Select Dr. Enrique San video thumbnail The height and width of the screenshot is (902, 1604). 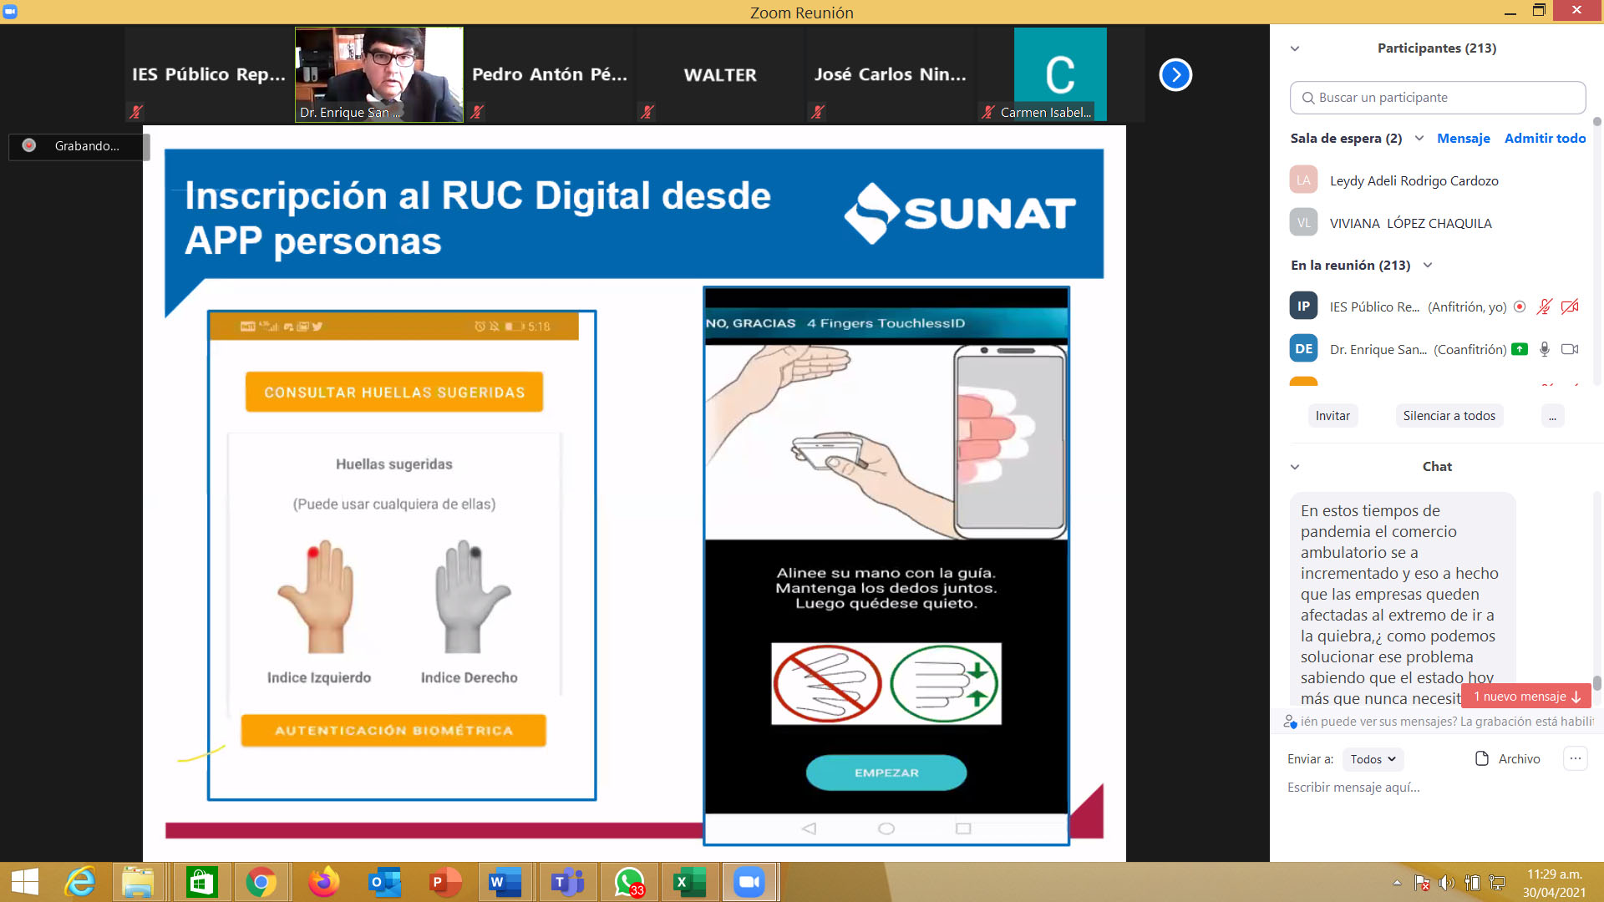pos(378,75)
